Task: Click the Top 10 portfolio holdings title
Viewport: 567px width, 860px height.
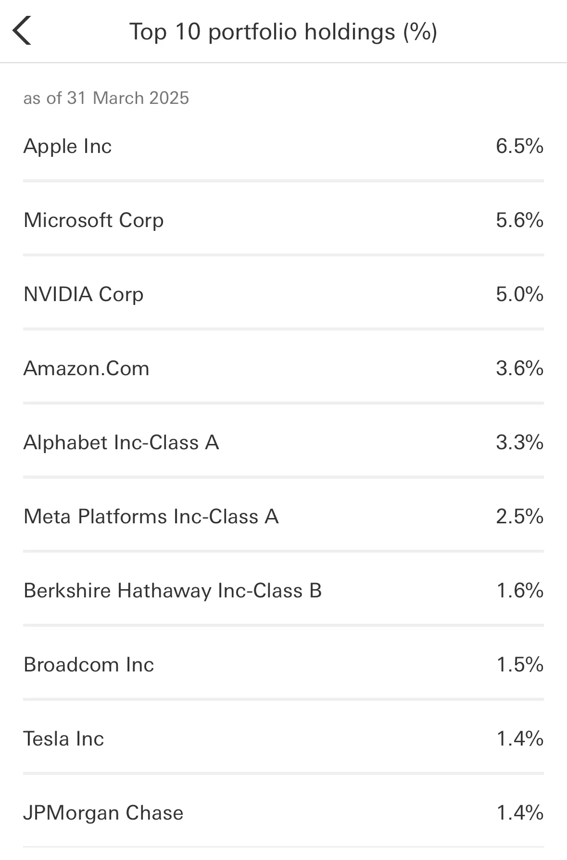Action: point(283,32)
